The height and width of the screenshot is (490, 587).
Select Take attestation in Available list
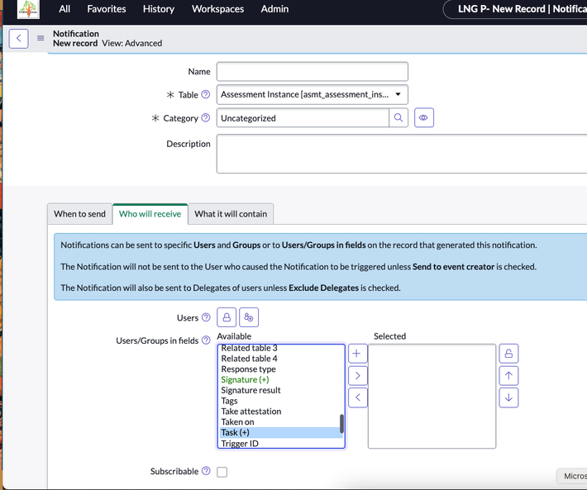click(251, 411)
